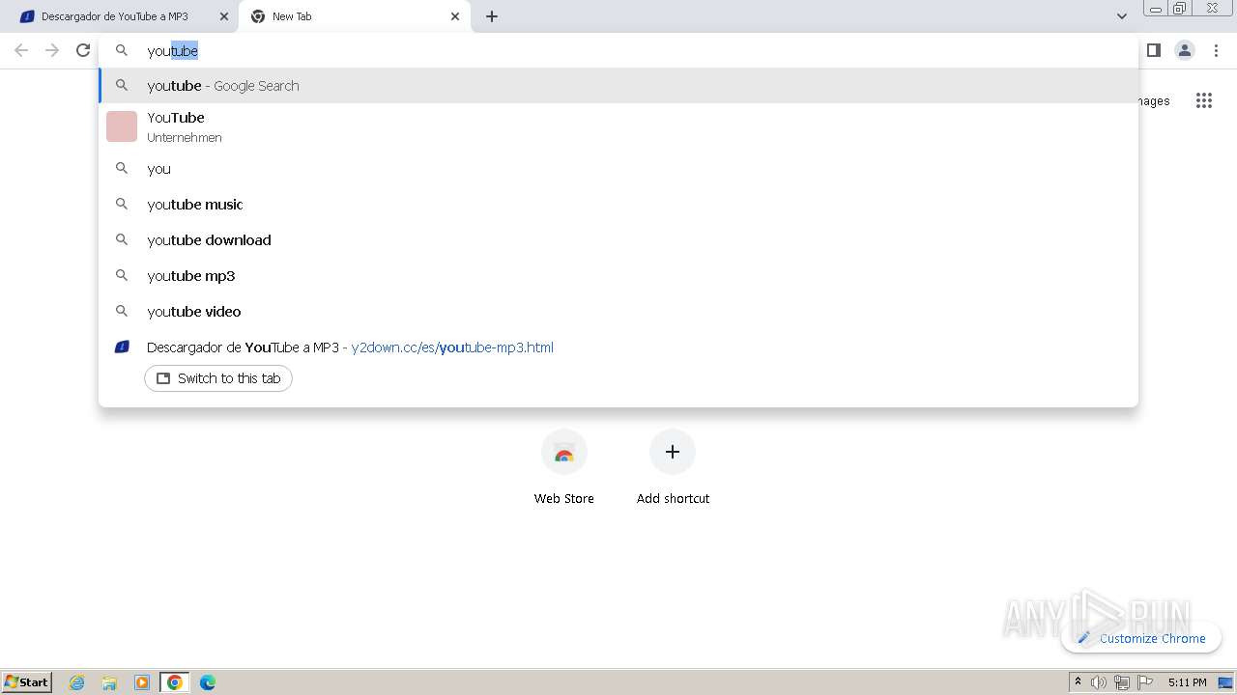Screen dimensions: 1237x695
Task: Reload the page
Action: (83, 50)
